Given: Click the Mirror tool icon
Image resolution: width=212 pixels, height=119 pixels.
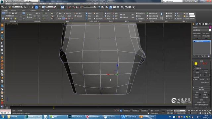Looking at the screenshot, I should 99,7.
